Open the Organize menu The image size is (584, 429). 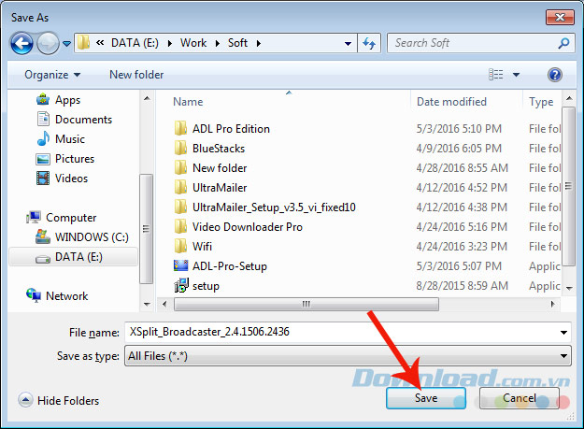[x=52, y=75]
